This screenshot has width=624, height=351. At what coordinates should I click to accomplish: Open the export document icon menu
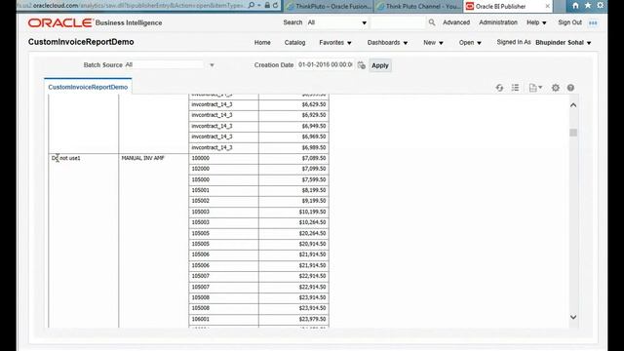coord(535,88)
